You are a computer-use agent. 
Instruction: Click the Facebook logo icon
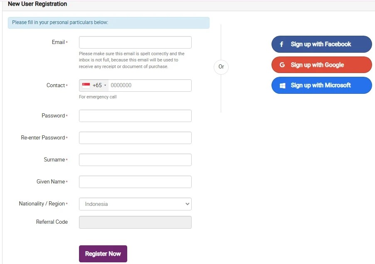[281, 44]
